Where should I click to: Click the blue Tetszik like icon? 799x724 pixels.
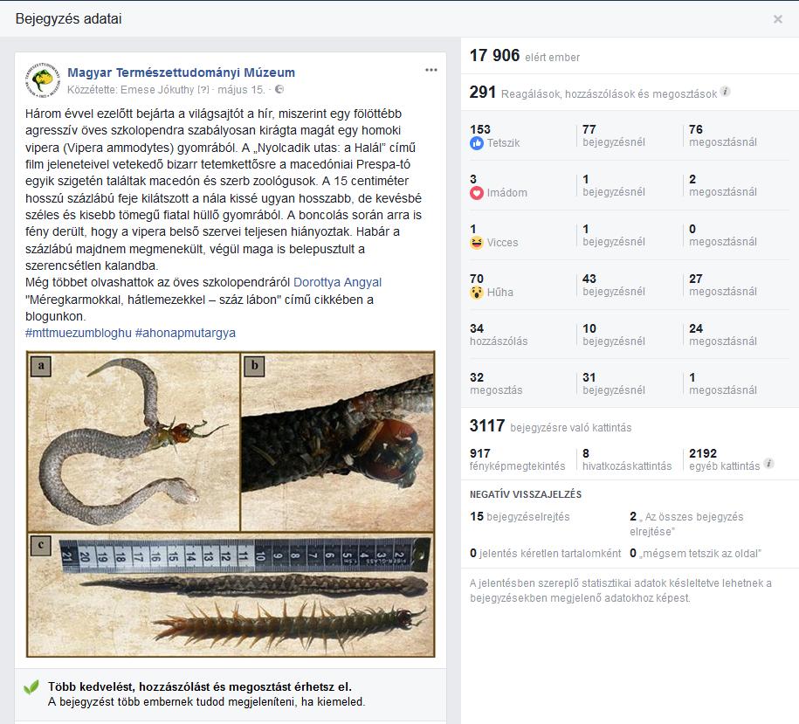(477, 143)
